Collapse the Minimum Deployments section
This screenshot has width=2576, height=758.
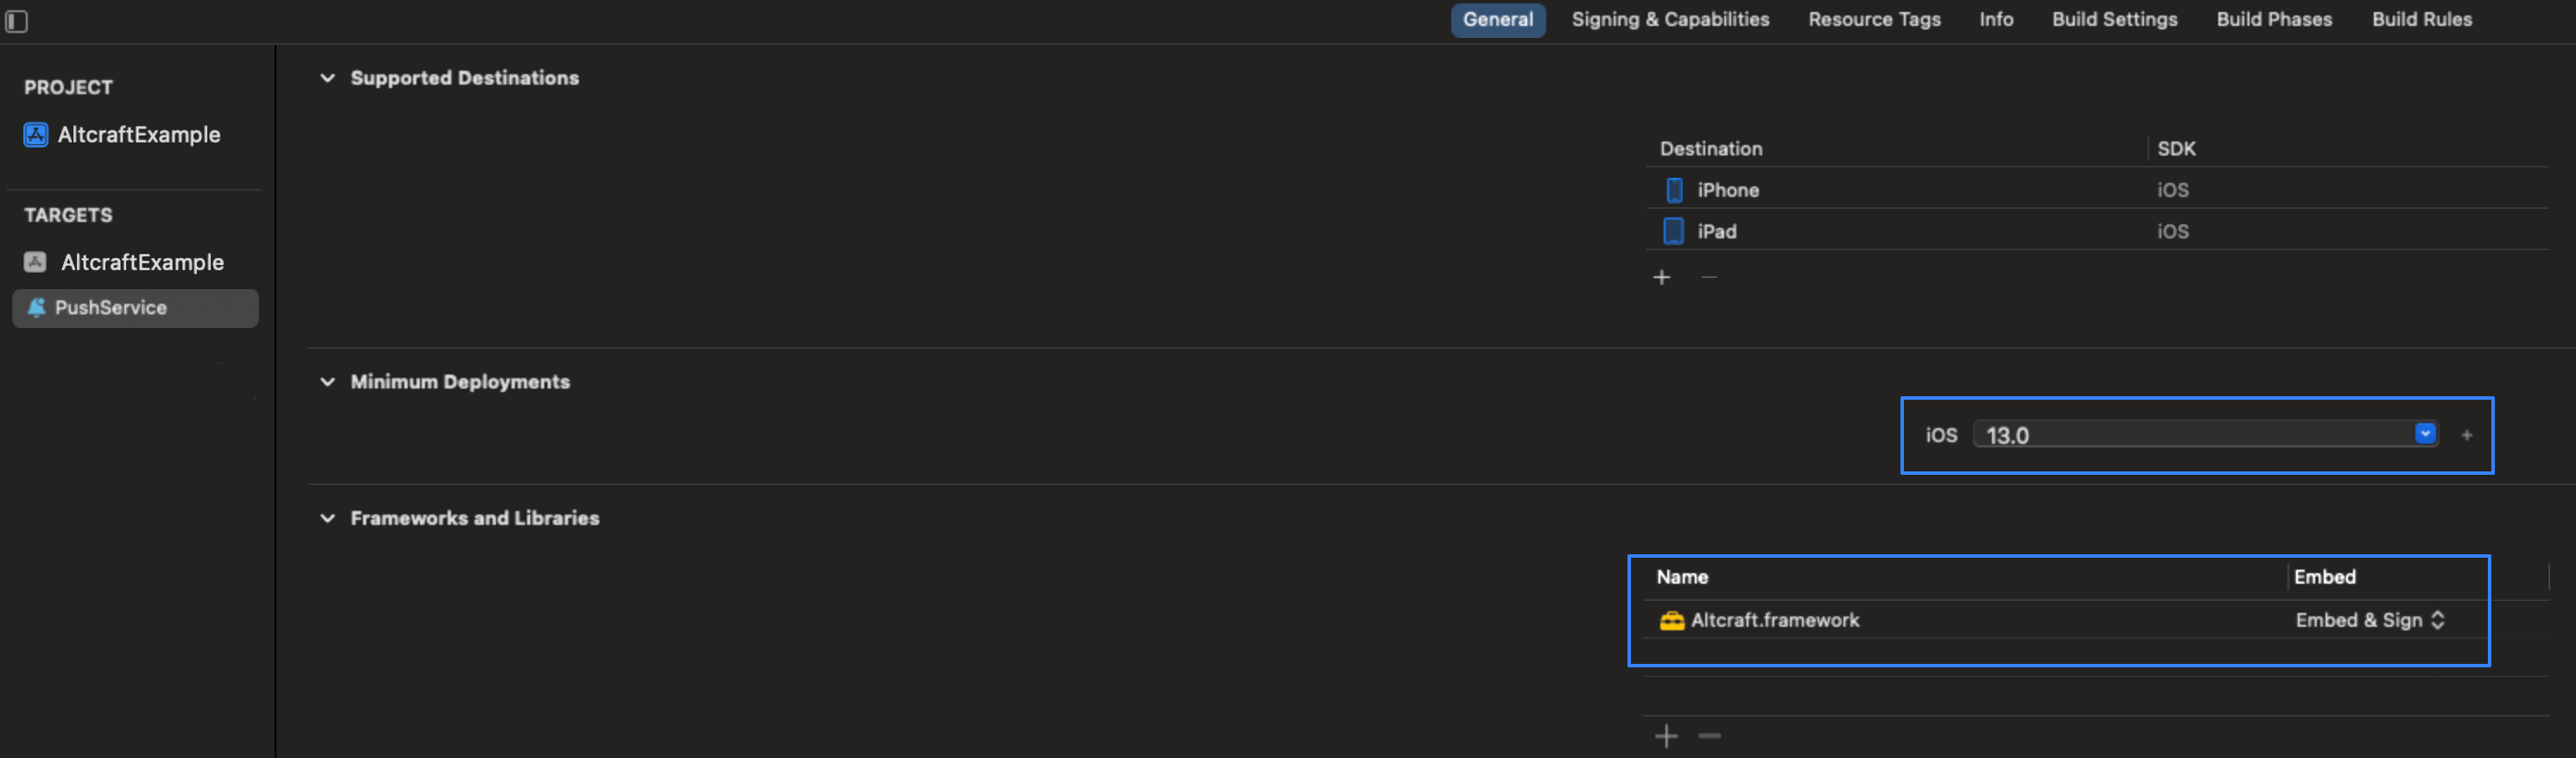pyautogui.click(x=327, y=382)
